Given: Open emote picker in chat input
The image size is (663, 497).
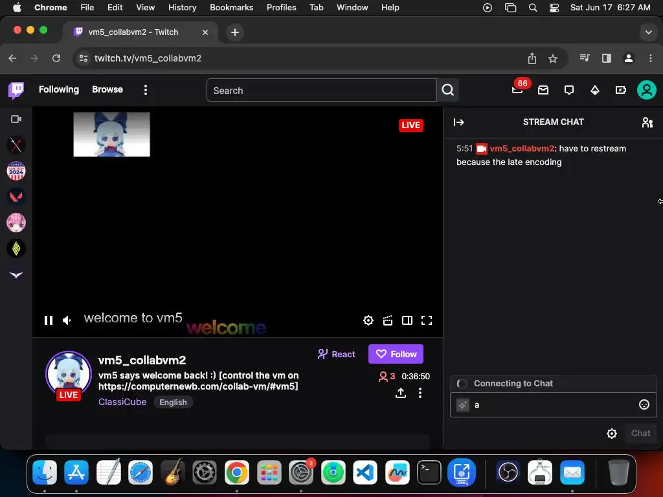Looking at the screenshot, I should click(644, 405).
